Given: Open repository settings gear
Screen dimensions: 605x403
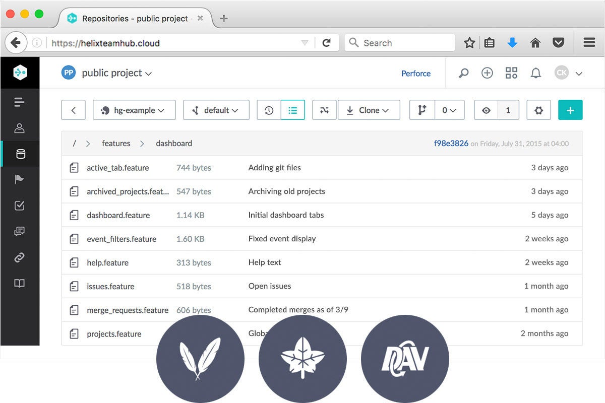Looking at the screenshot, I should click(538, 110).
